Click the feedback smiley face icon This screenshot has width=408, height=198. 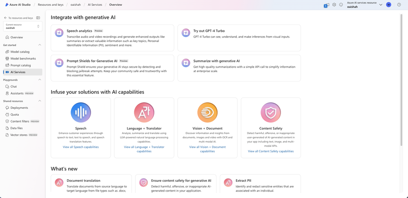(x=341, y=4)
